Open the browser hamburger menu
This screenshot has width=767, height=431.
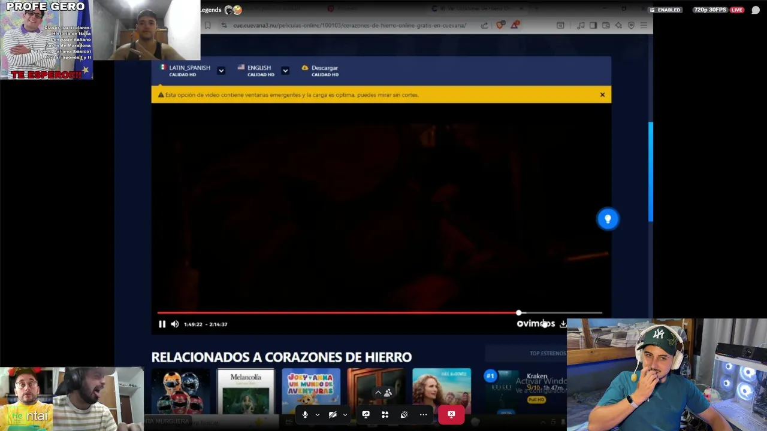tap(644, 25)
